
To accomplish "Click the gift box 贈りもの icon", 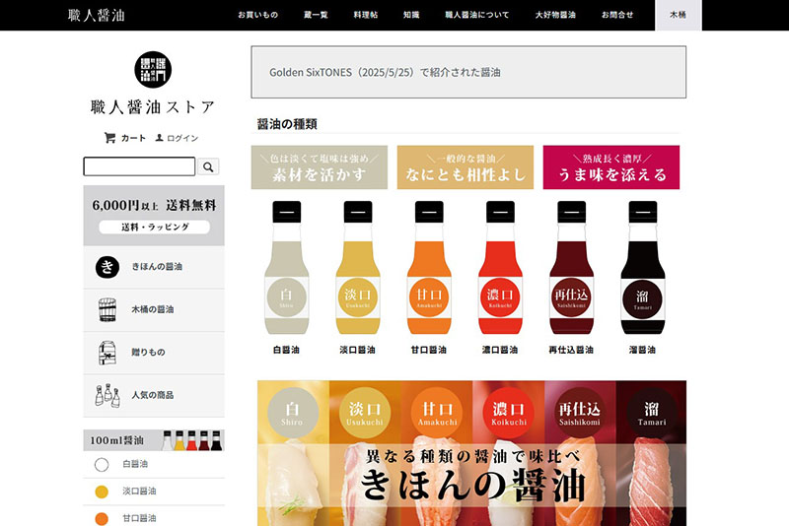I will [107, 352].
